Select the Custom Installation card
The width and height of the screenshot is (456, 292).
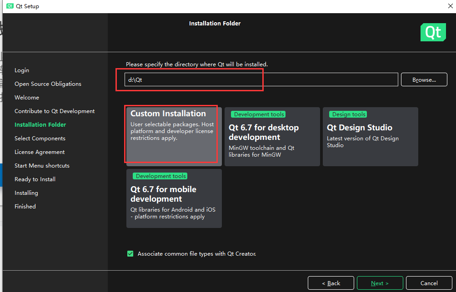click(174, 137)
